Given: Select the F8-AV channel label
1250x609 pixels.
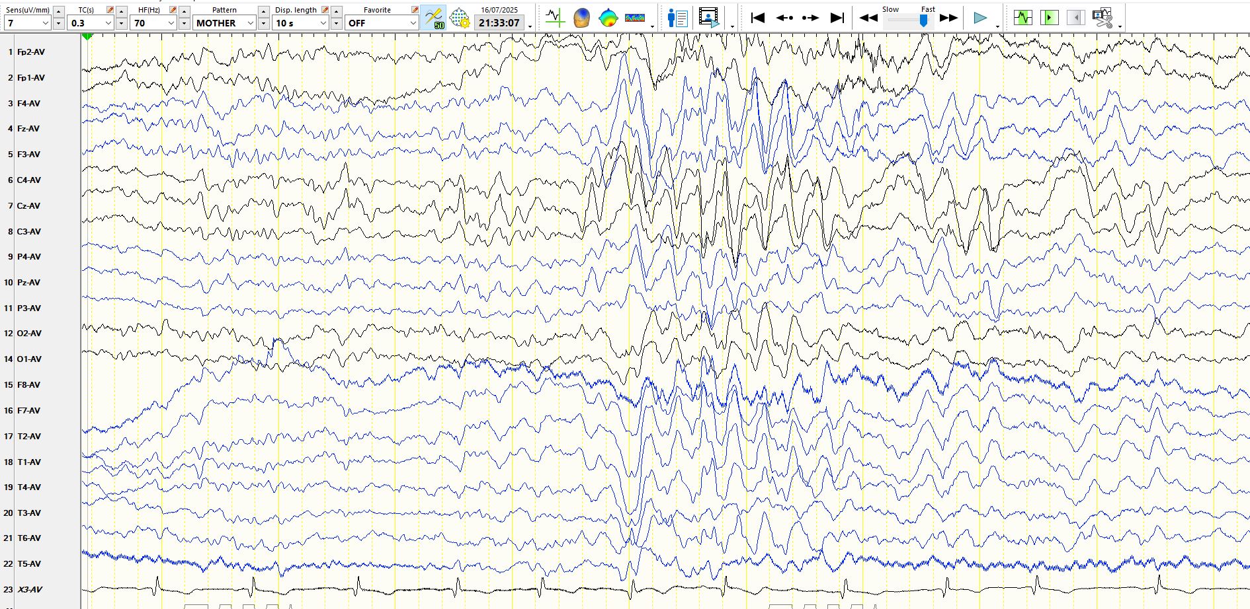Looking at the screenshot, I should point(28,385).
